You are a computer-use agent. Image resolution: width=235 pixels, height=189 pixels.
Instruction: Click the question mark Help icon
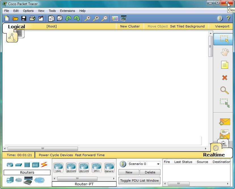pyautogui.click(x=228, y=18)
